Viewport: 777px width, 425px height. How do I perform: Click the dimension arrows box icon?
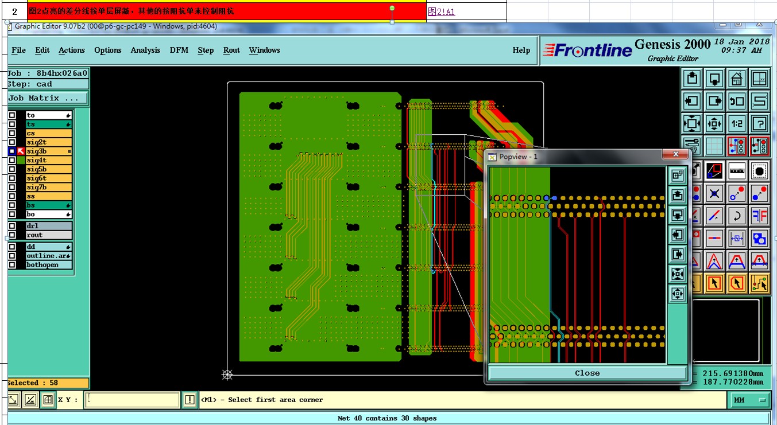[x=737, y=237]
